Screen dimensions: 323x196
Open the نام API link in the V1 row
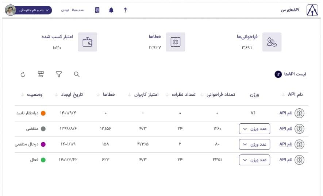tap(286, 113)
